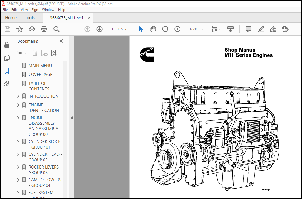The image size is (302, 199).
Task: Expand ENGINE IDENTIFICATION bookmark
Action: (18, 105)
